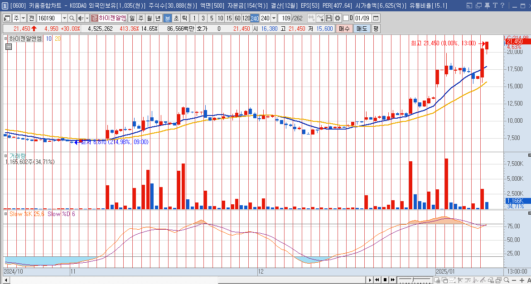This screenshot has width=531, height=284.
Task: Zoom out with the minus icon
Action: (514, 280)
